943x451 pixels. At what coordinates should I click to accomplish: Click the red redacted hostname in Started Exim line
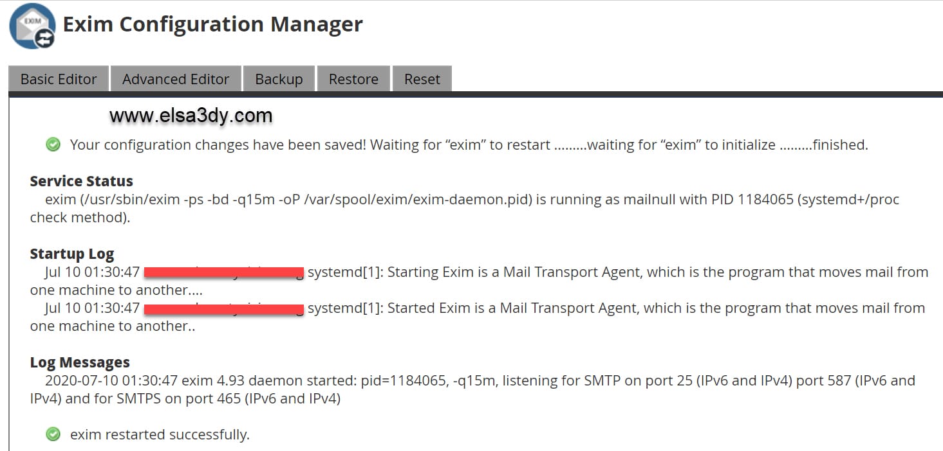[223, 309]
